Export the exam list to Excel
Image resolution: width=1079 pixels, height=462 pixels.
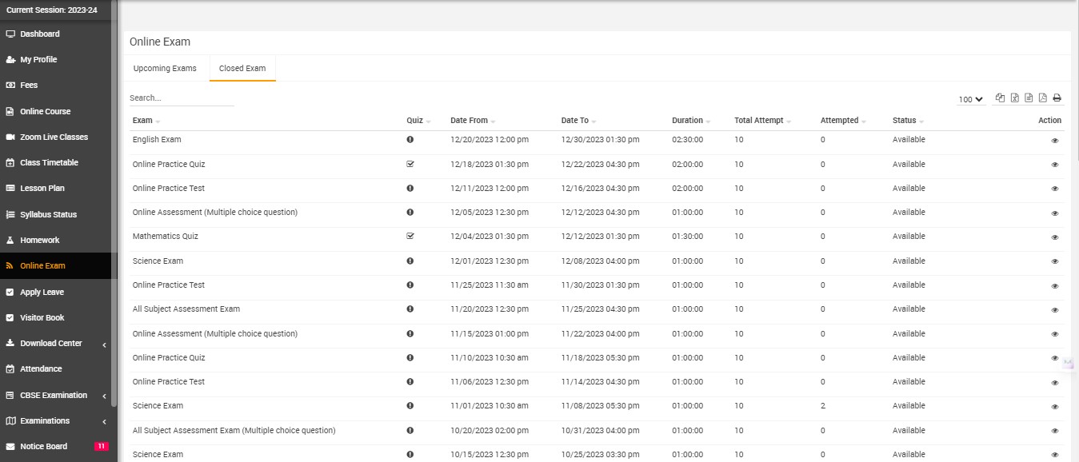(1014, 98)
